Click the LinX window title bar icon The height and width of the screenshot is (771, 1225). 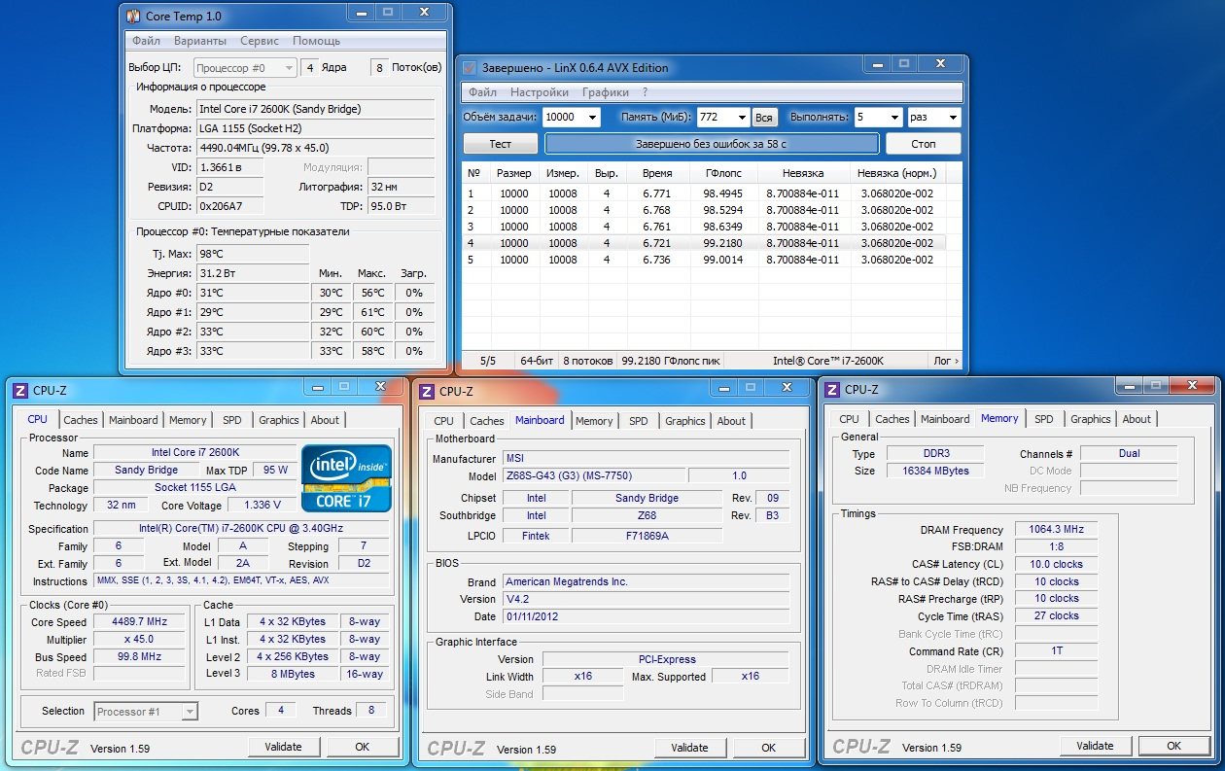pos(470,68)
